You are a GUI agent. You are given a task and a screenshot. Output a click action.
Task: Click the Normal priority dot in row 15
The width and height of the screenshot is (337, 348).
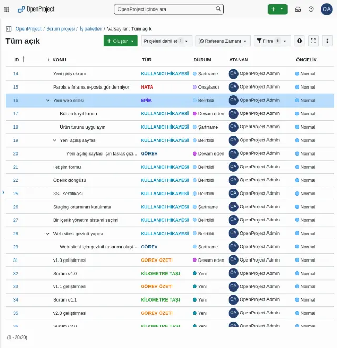pos(297,87)
